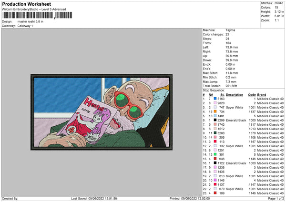Click the red swatch in stop 11
This screenshot has height=202, width=286.
[x=215, y=141]
